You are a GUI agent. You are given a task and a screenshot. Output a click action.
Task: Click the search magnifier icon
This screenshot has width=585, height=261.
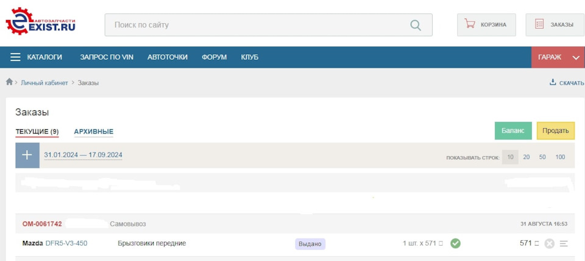tap(415, 25)
